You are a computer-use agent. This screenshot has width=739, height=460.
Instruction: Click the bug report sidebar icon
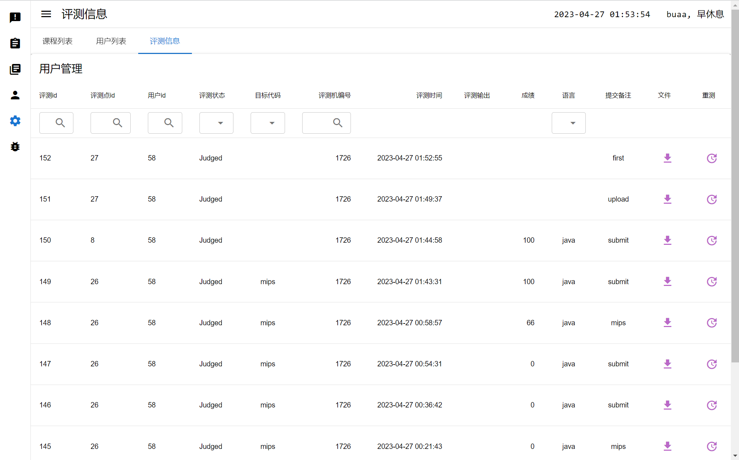click(15, 147)
